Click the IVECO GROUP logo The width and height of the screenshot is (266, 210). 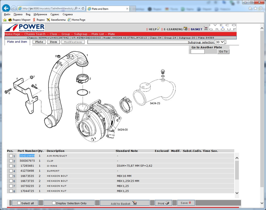pos(222,27)
